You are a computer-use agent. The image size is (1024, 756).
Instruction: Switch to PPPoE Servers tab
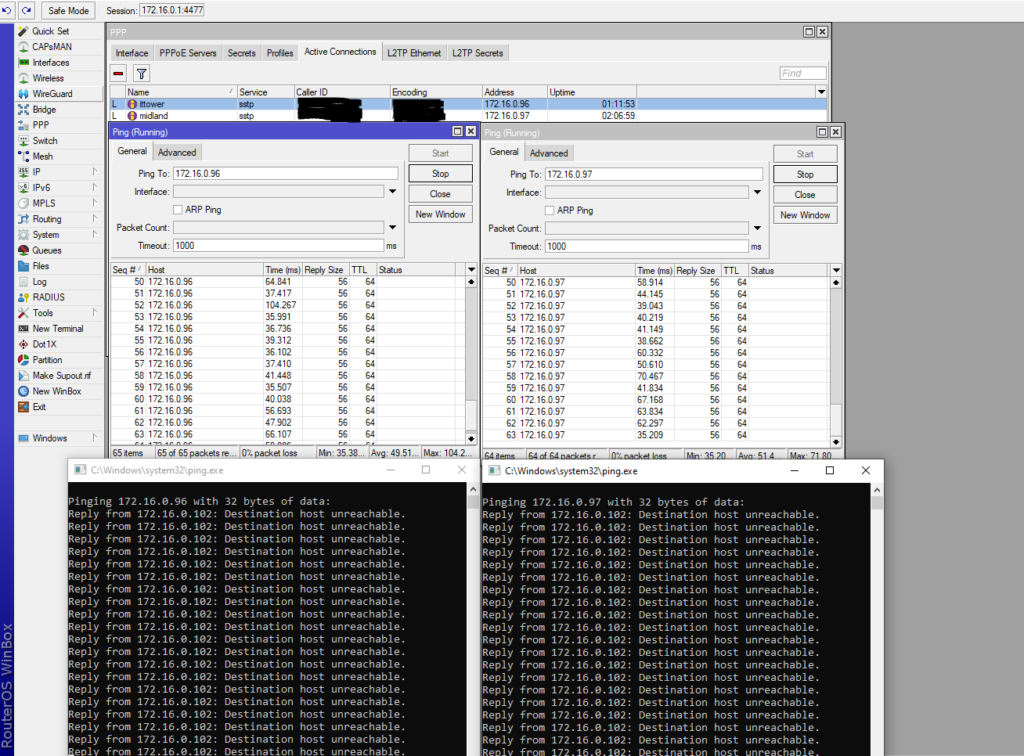(x=188, y=53)
